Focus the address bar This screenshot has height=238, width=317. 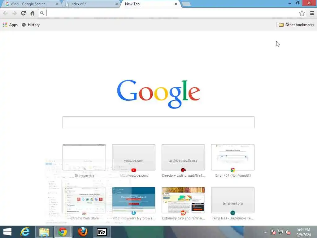coord(172,13)
